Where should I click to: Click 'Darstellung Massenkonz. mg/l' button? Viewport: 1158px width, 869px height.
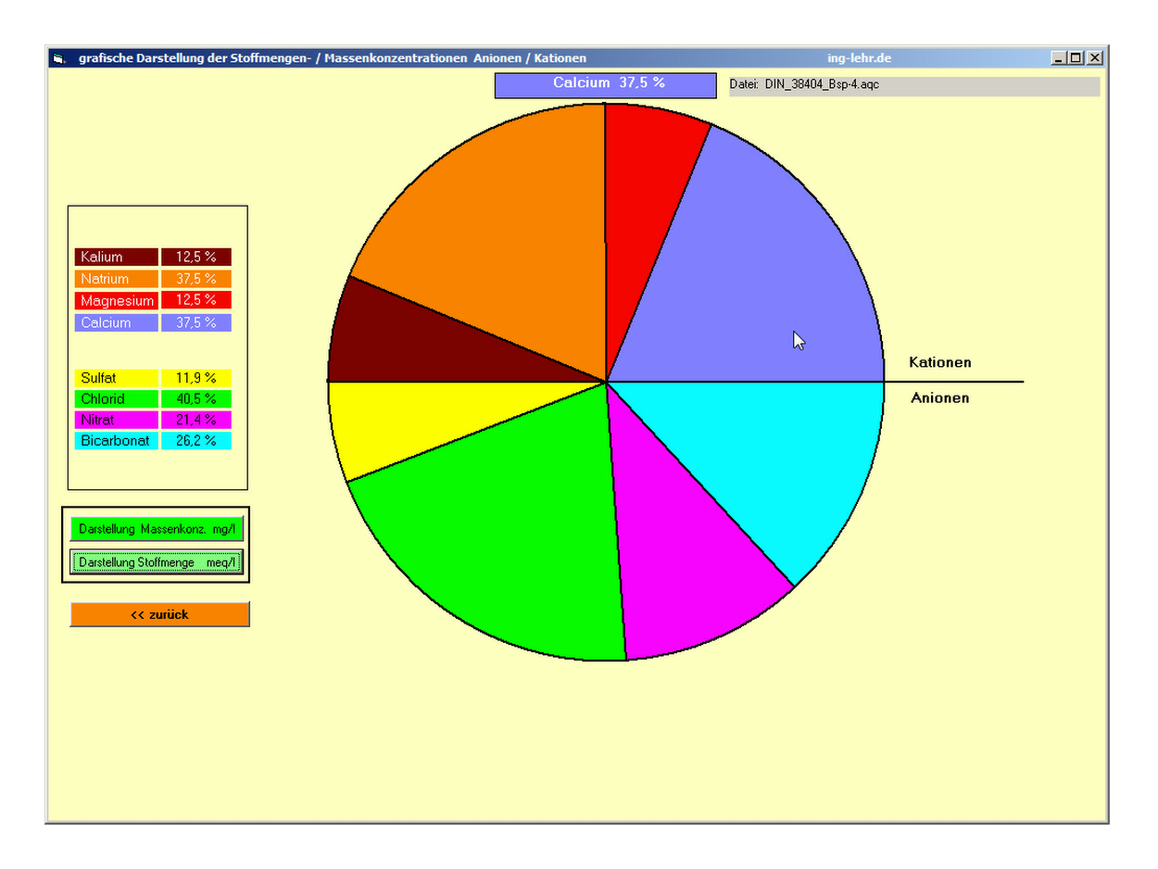click(157, 530)
